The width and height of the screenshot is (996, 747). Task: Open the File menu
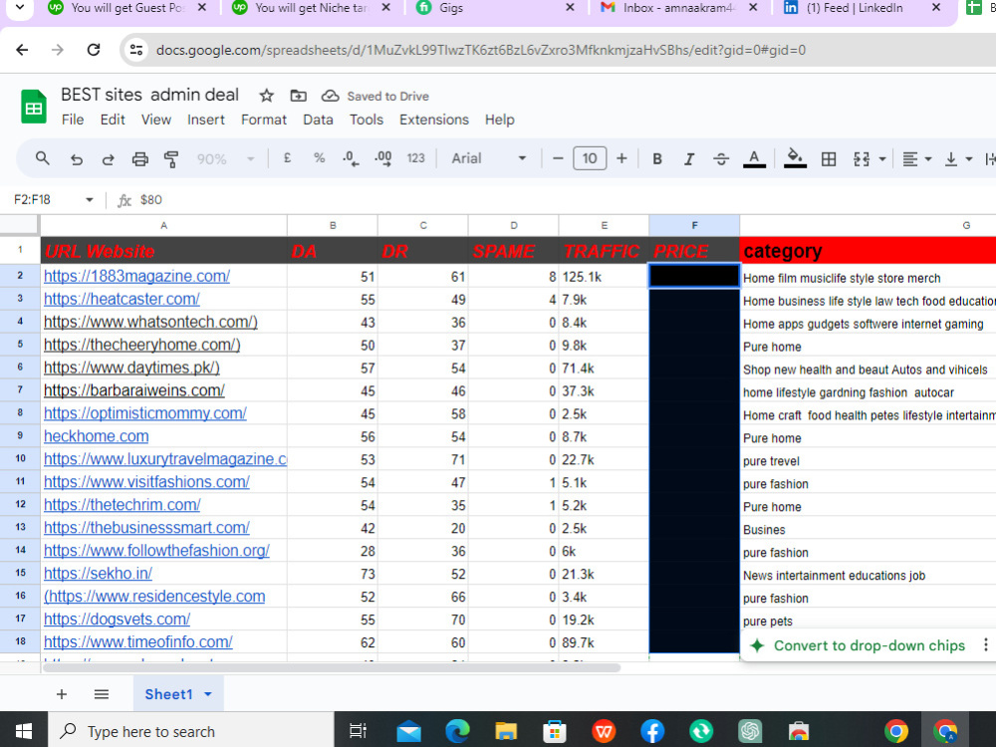click(73, 120)
